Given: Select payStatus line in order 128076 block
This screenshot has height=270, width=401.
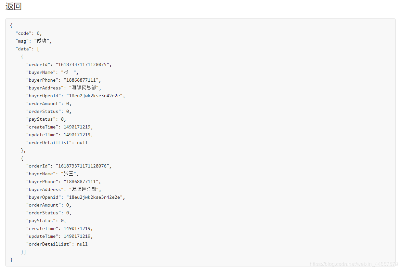Looking at the screenshot, I should (46, 221).
